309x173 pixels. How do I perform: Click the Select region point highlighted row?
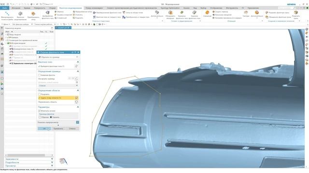coord(58,98)
